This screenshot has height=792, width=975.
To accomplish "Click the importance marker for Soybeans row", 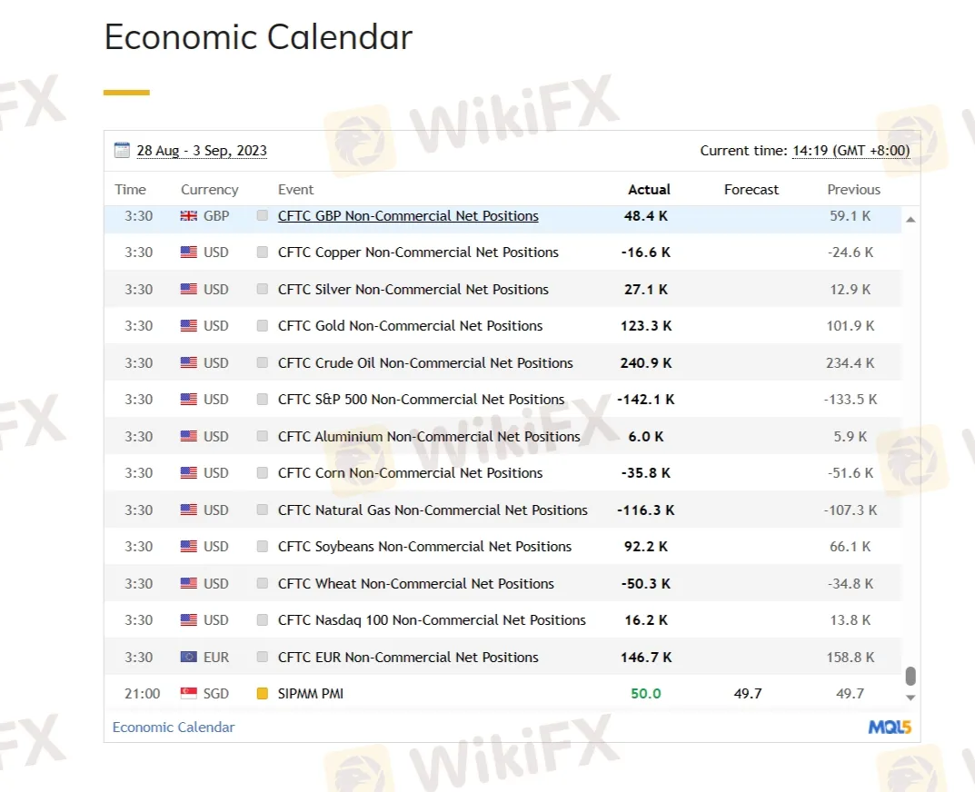I will click(263, 547).
